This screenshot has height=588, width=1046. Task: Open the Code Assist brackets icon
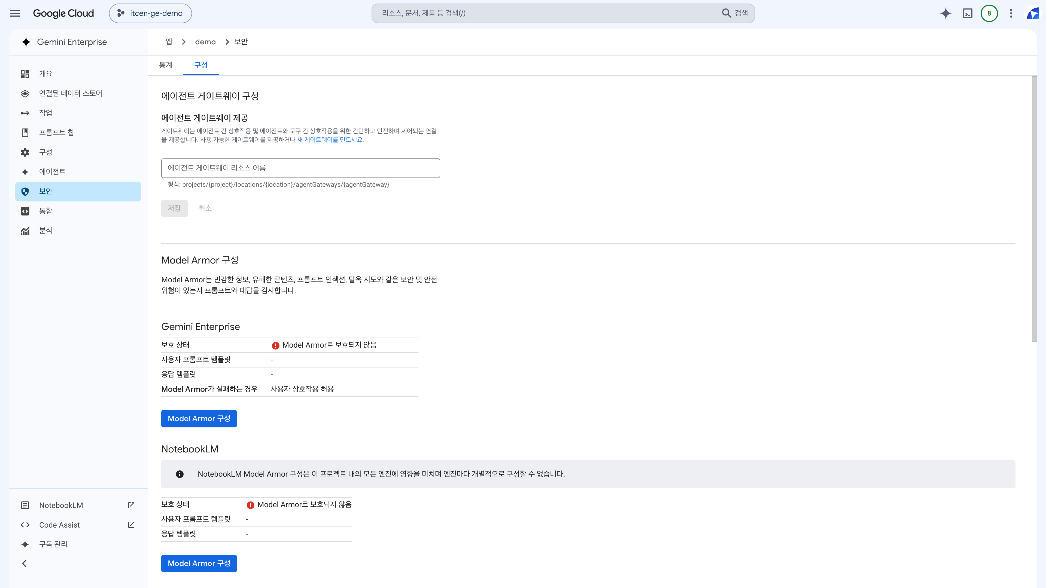25,525
